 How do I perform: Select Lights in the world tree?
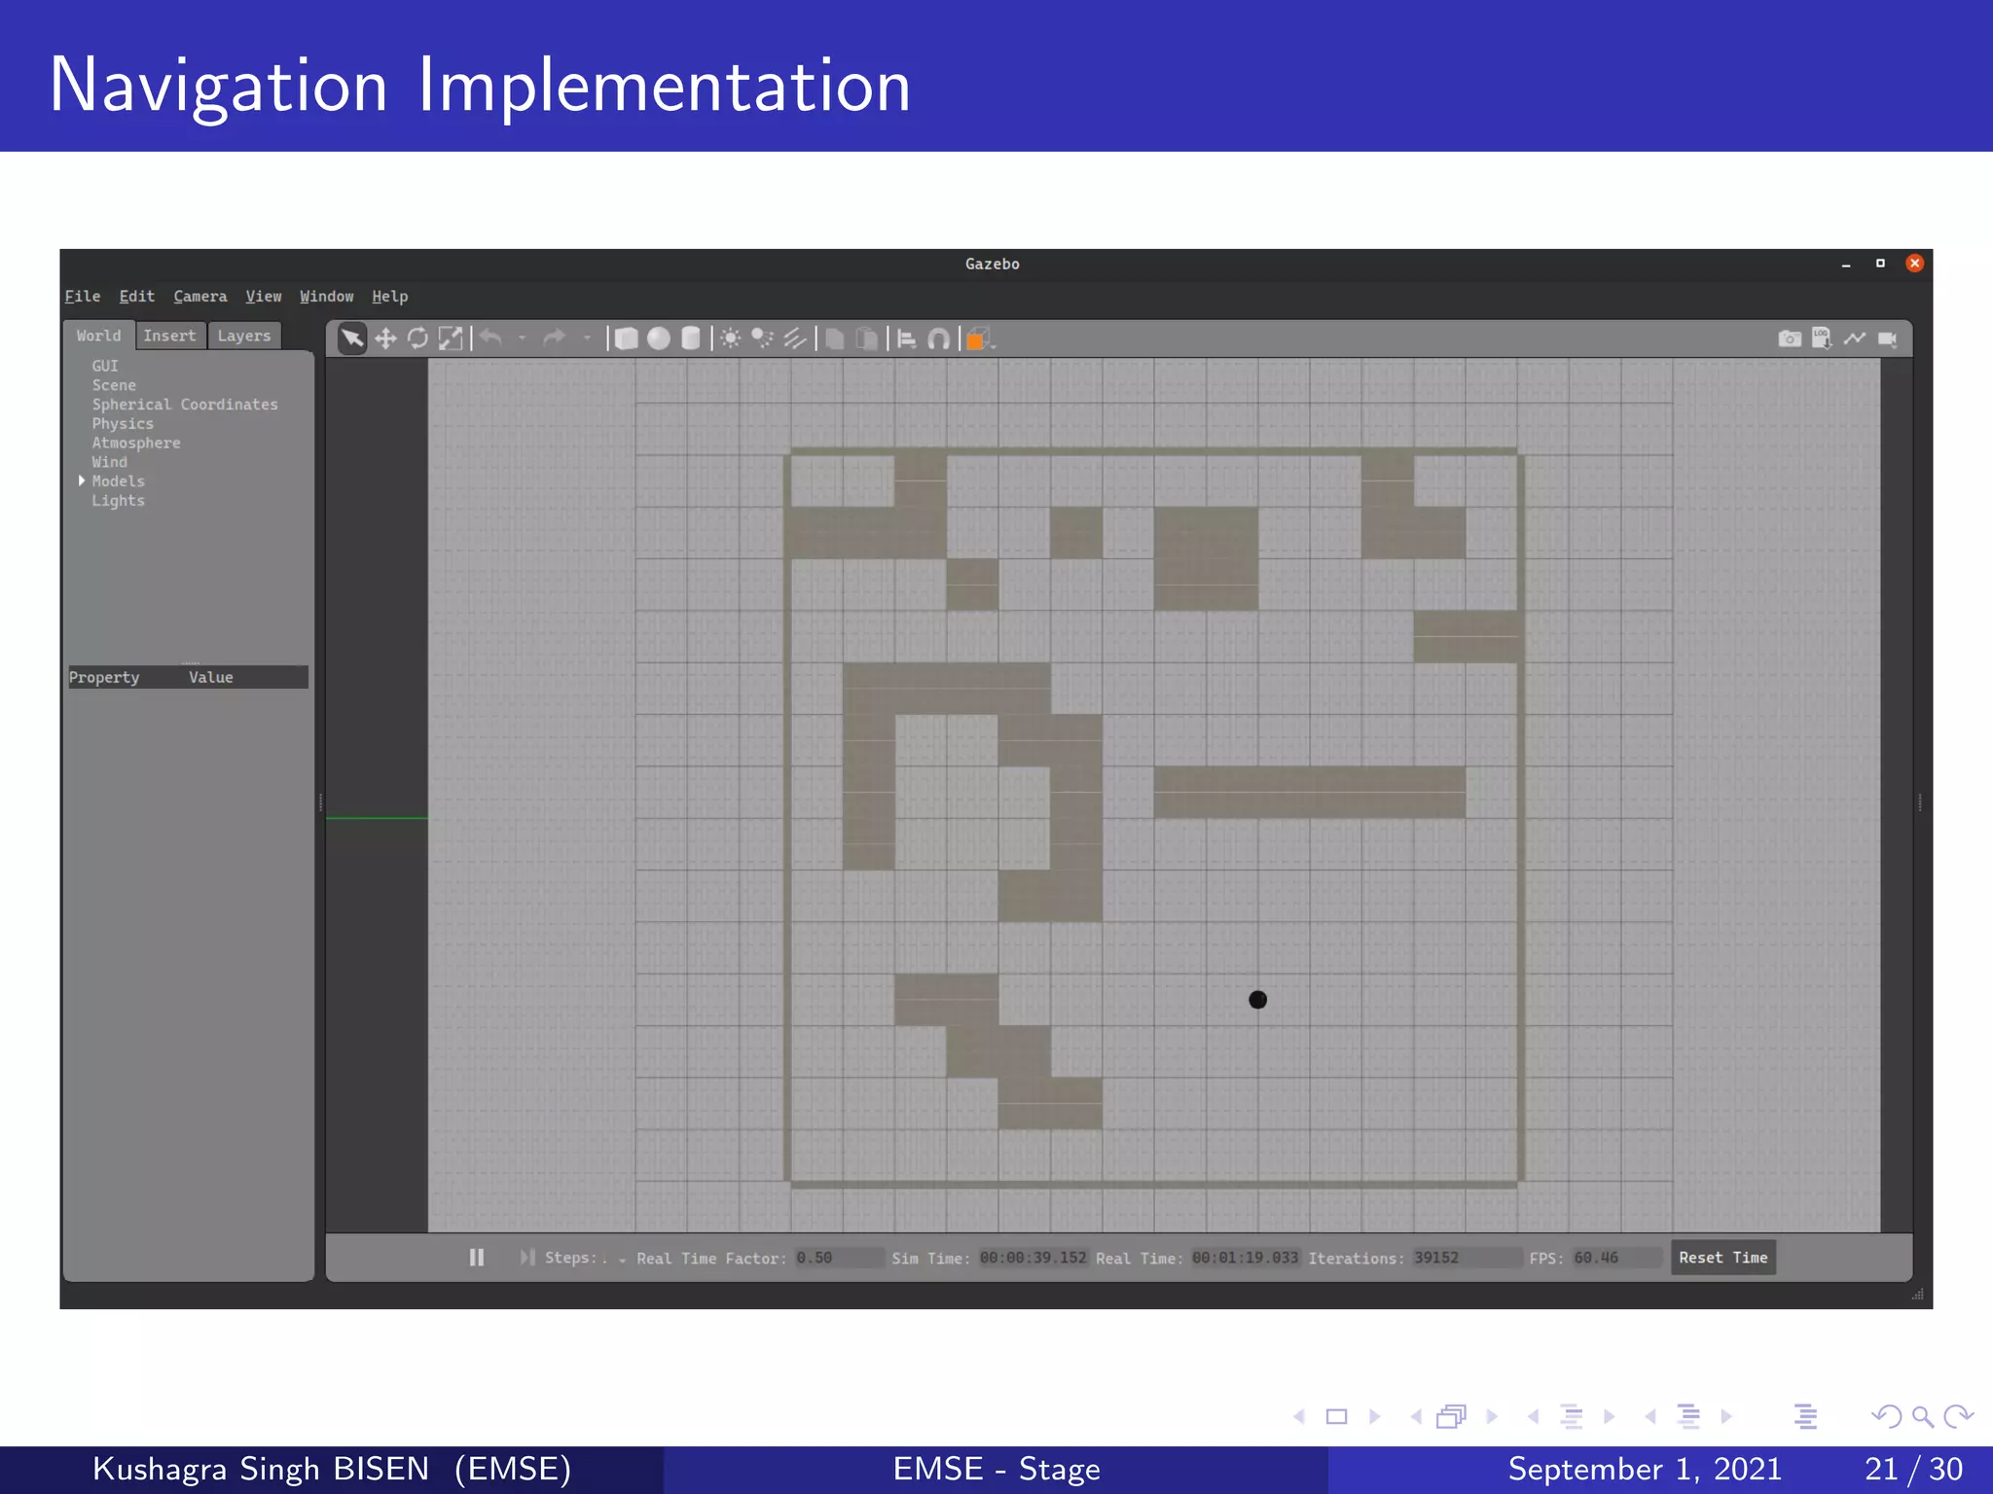tap(119, 501)
